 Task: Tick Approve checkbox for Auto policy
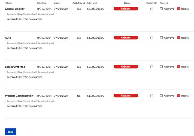click(161, 38)
